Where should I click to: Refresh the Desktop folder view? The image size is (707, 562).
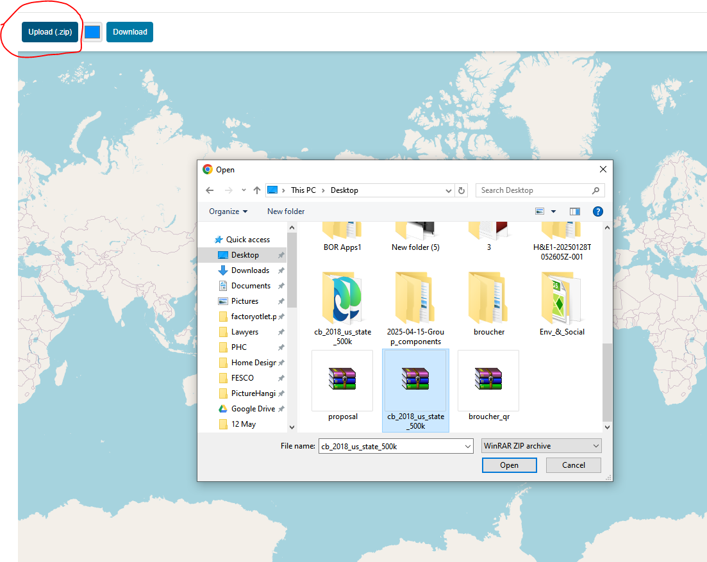tap(462, 190)
